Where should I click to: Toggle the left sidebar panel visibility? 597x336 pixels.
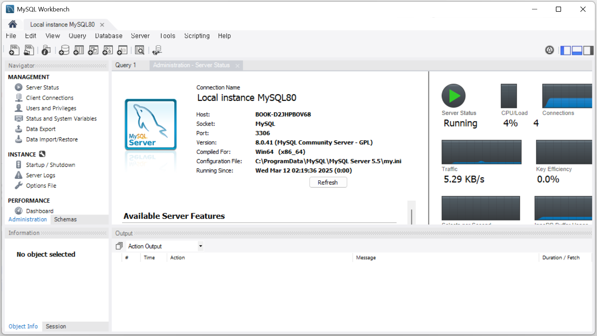566,51
